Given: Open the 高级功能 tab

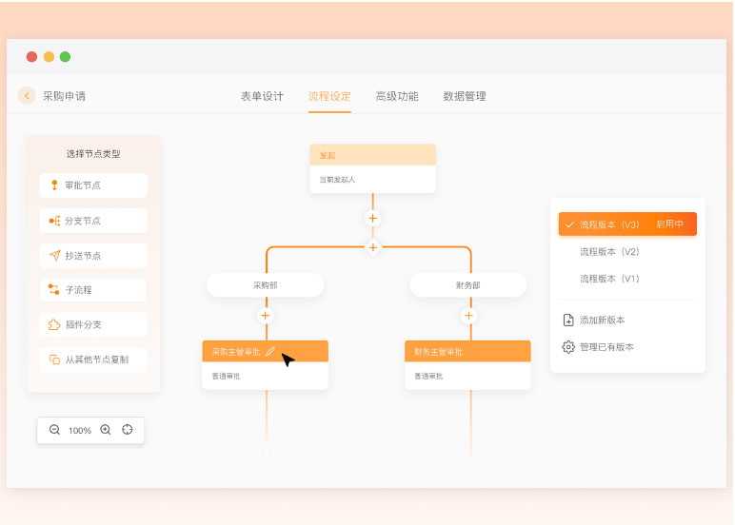Looking at the screenshot, I should (x=397, y=96).
